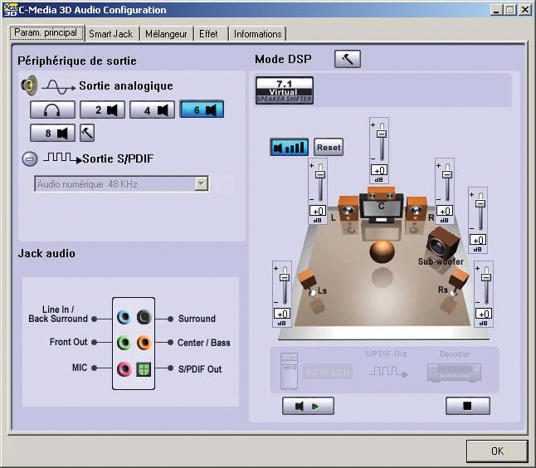Select headphones analog output mode
Screen dimensions: 536x468
52,110
